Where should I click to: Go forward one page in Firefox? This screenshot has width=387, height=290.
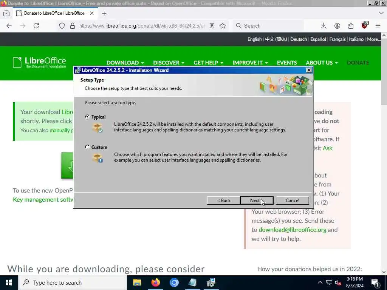(23, 26)
